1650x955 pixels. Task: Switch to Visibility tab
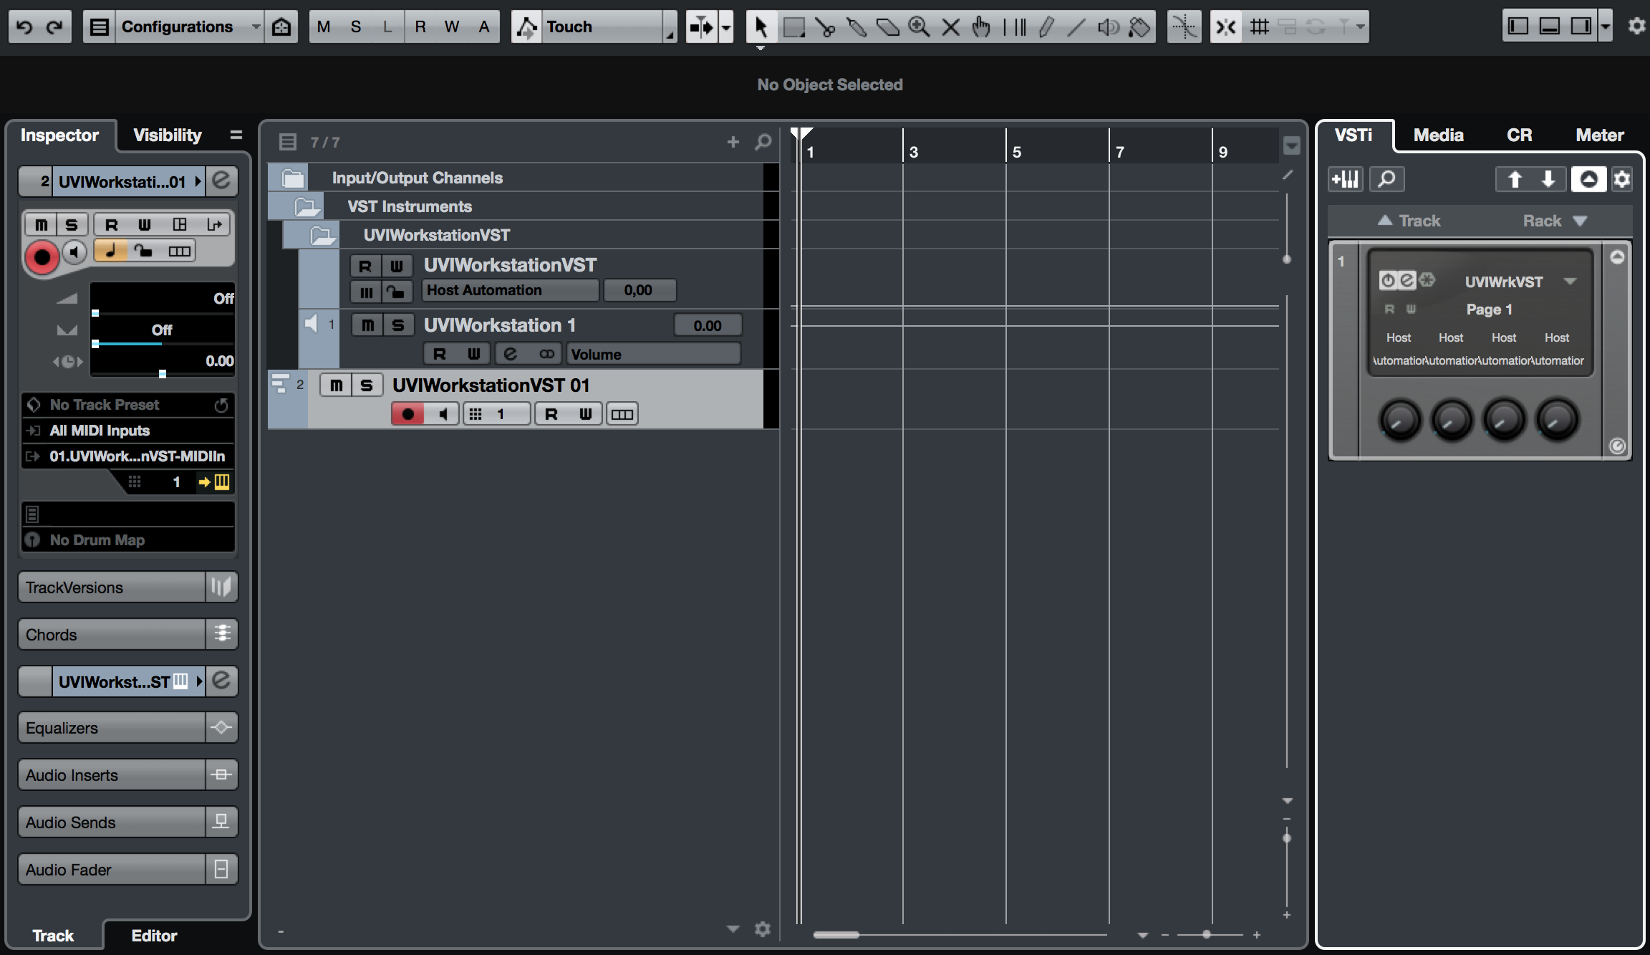[168, 135]
